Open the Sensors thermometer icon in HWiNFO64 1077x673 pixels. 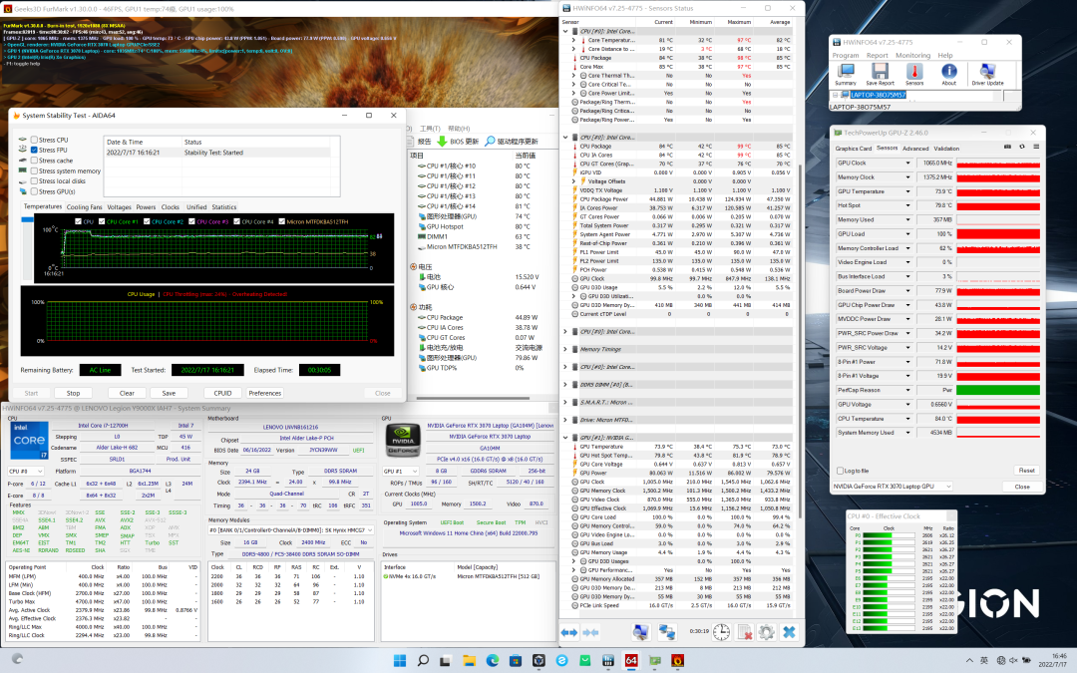914,73
